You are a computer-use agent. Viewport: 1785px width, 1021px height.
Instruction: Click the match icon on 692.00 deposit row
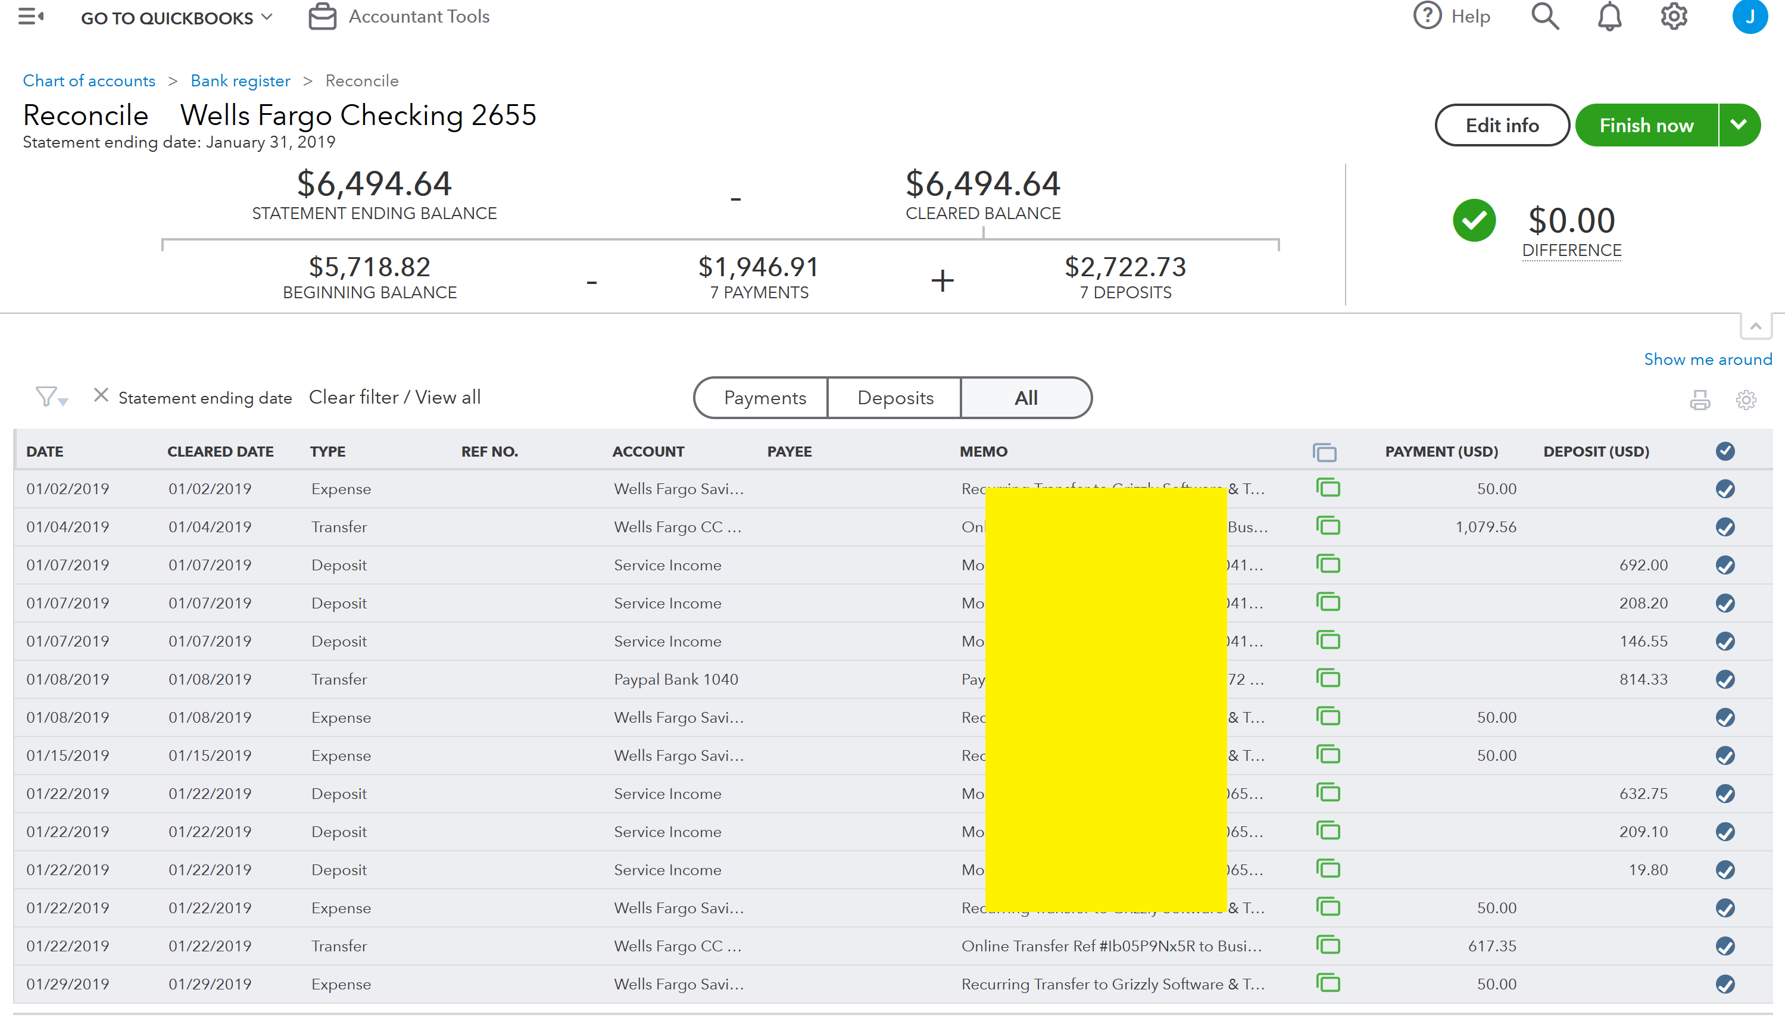[x=1328, y=564]
